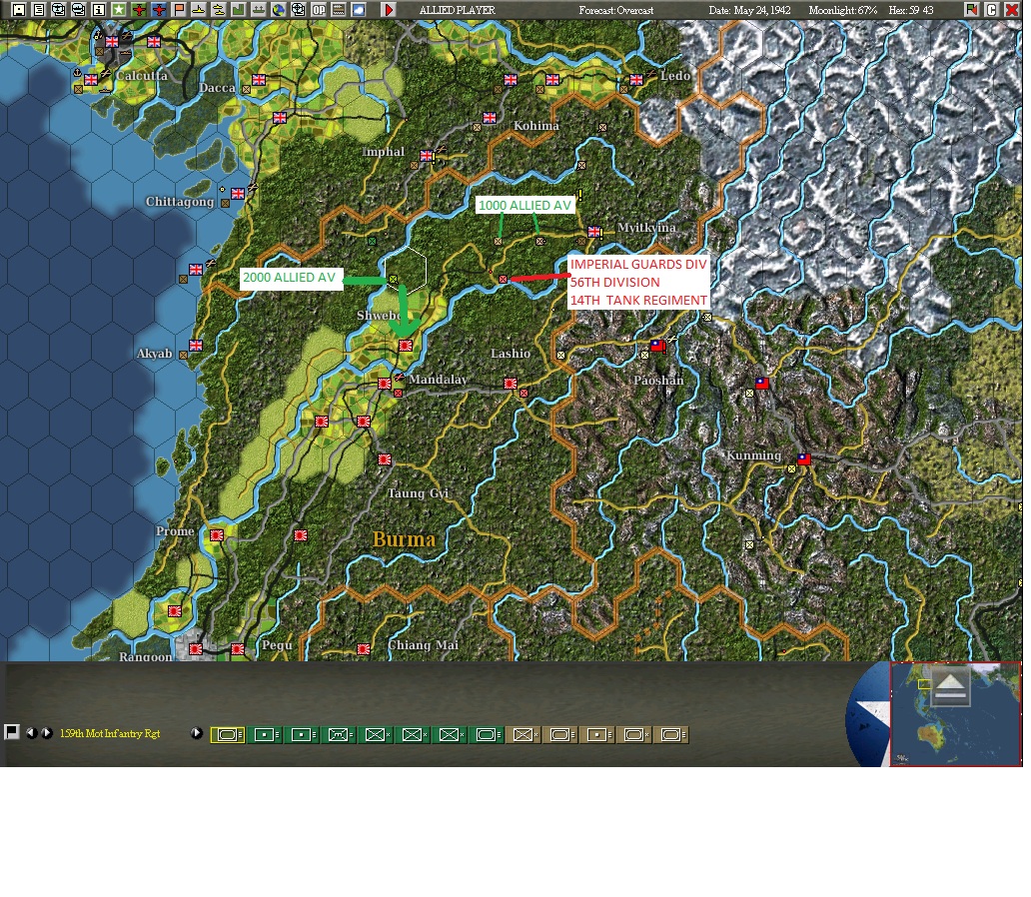
Task: Expand unit list arrow after 159th Mot Infantry
Action: [x=196, y=733]
